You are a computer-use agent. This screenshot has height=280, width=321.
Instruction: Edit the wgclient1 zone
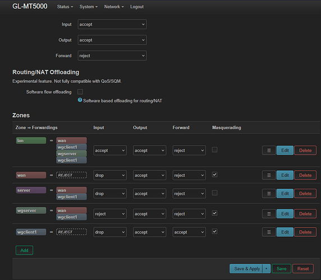pyautogui.click(x=285, y=232)
